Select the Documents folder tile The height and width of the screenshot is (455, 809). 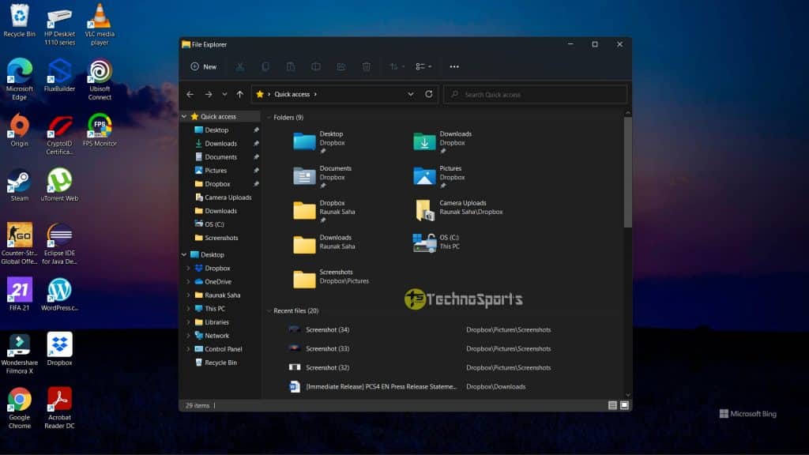322,176
